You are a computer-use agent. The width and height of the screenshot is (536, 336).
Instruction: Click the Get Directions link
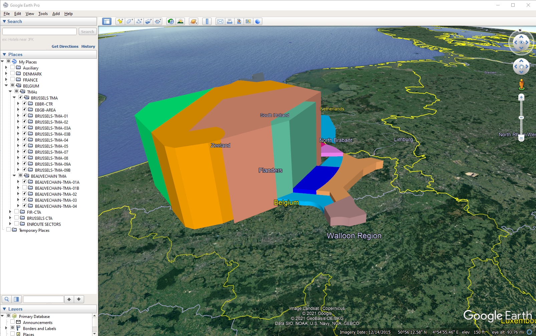[65, 46]
